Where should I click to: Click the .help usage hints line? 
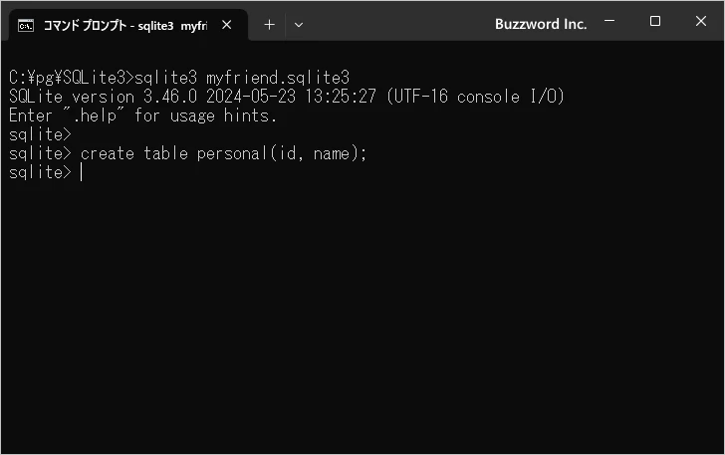(x=142, y=115)
